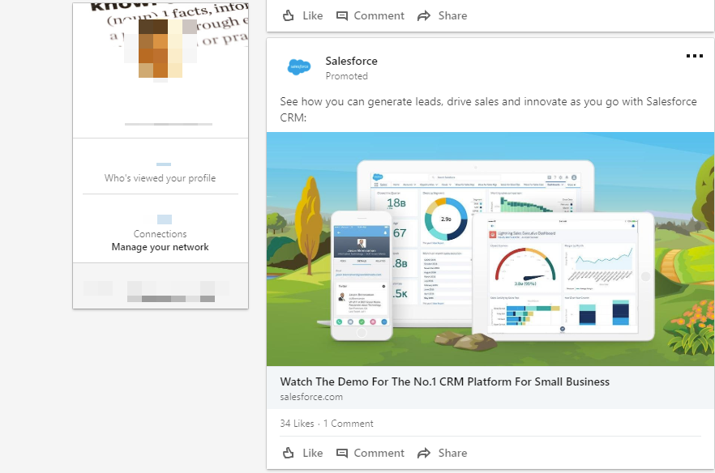The image size is (715, 473).
Task: Like the Salesforce promoted post
Action: pyautogui.click(x=303, y=453)
